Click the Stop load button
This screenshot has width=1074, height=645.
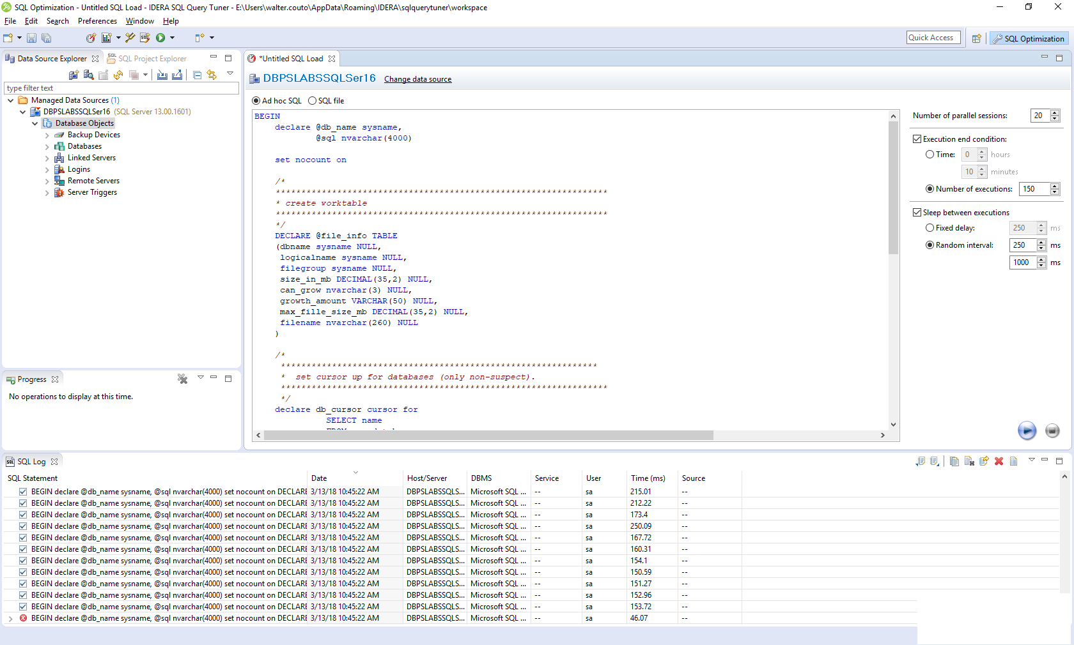click(x=1052, y=430)
